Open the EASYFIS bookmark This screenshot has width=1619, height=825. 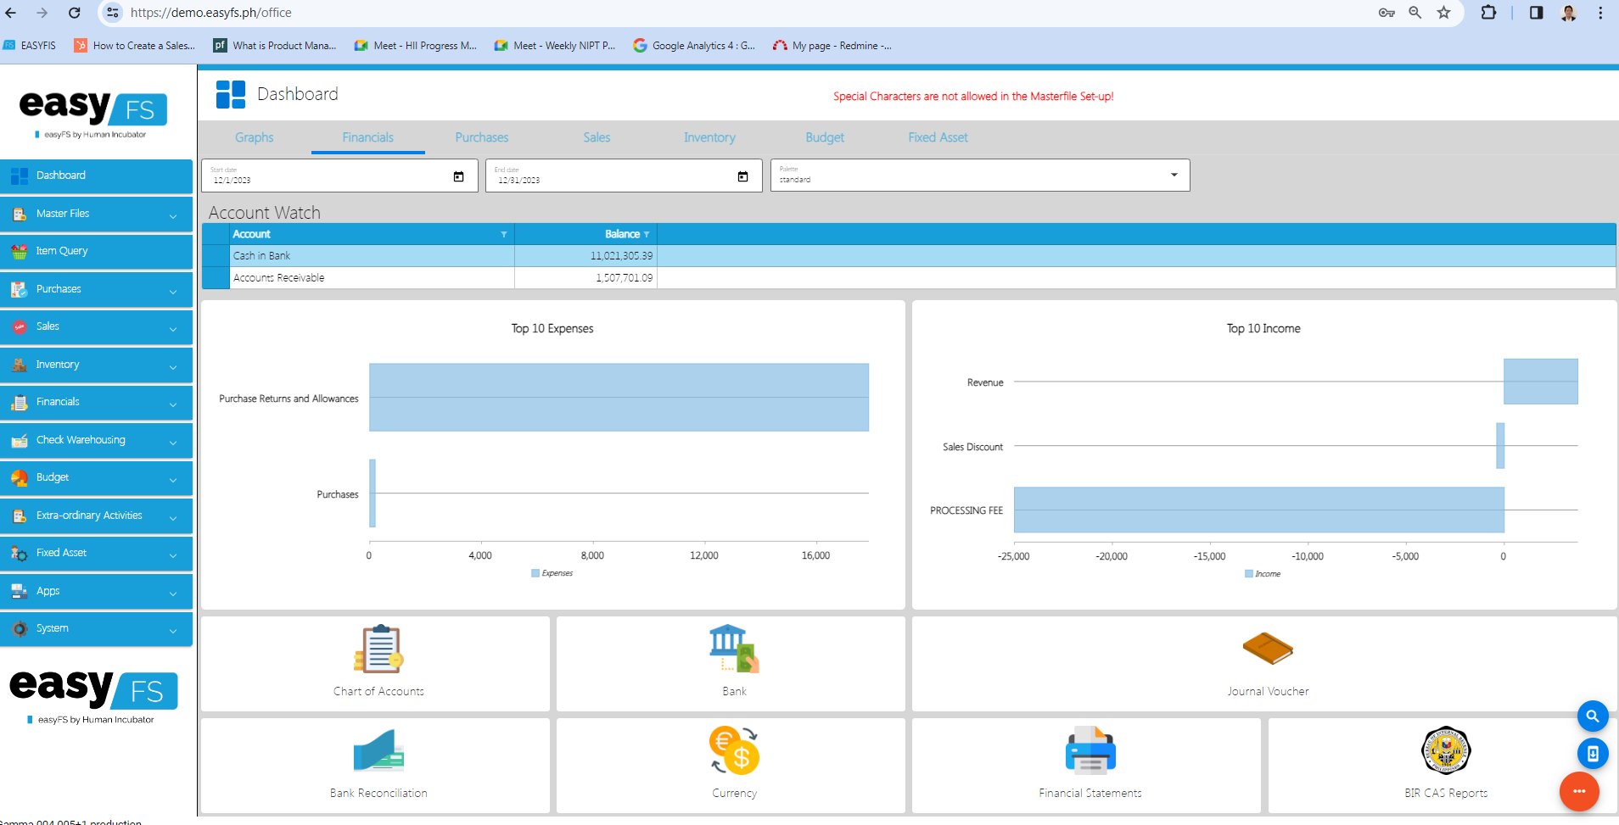30,46
